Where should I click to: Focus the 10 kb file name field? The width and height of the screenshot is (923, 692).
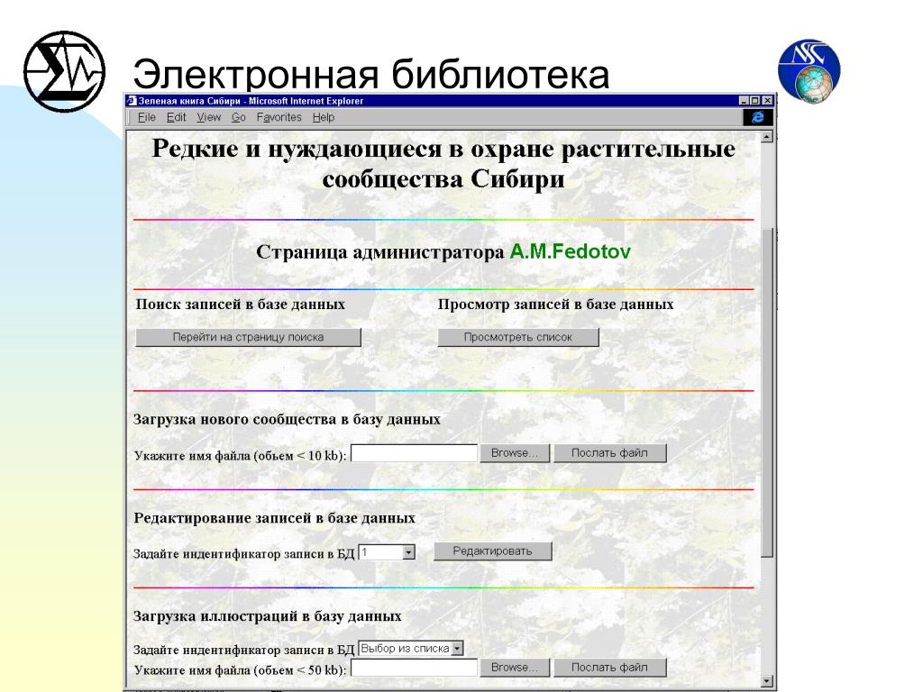click(x=414, y=453)
